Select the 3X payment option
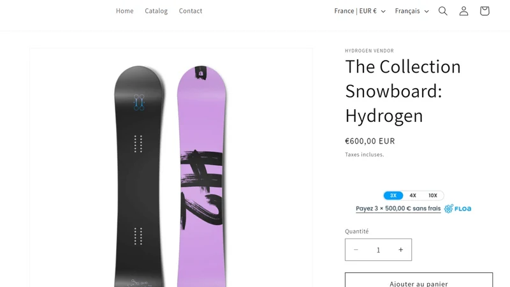This screenshot has height=287, width=510. [x=393, y=196]
